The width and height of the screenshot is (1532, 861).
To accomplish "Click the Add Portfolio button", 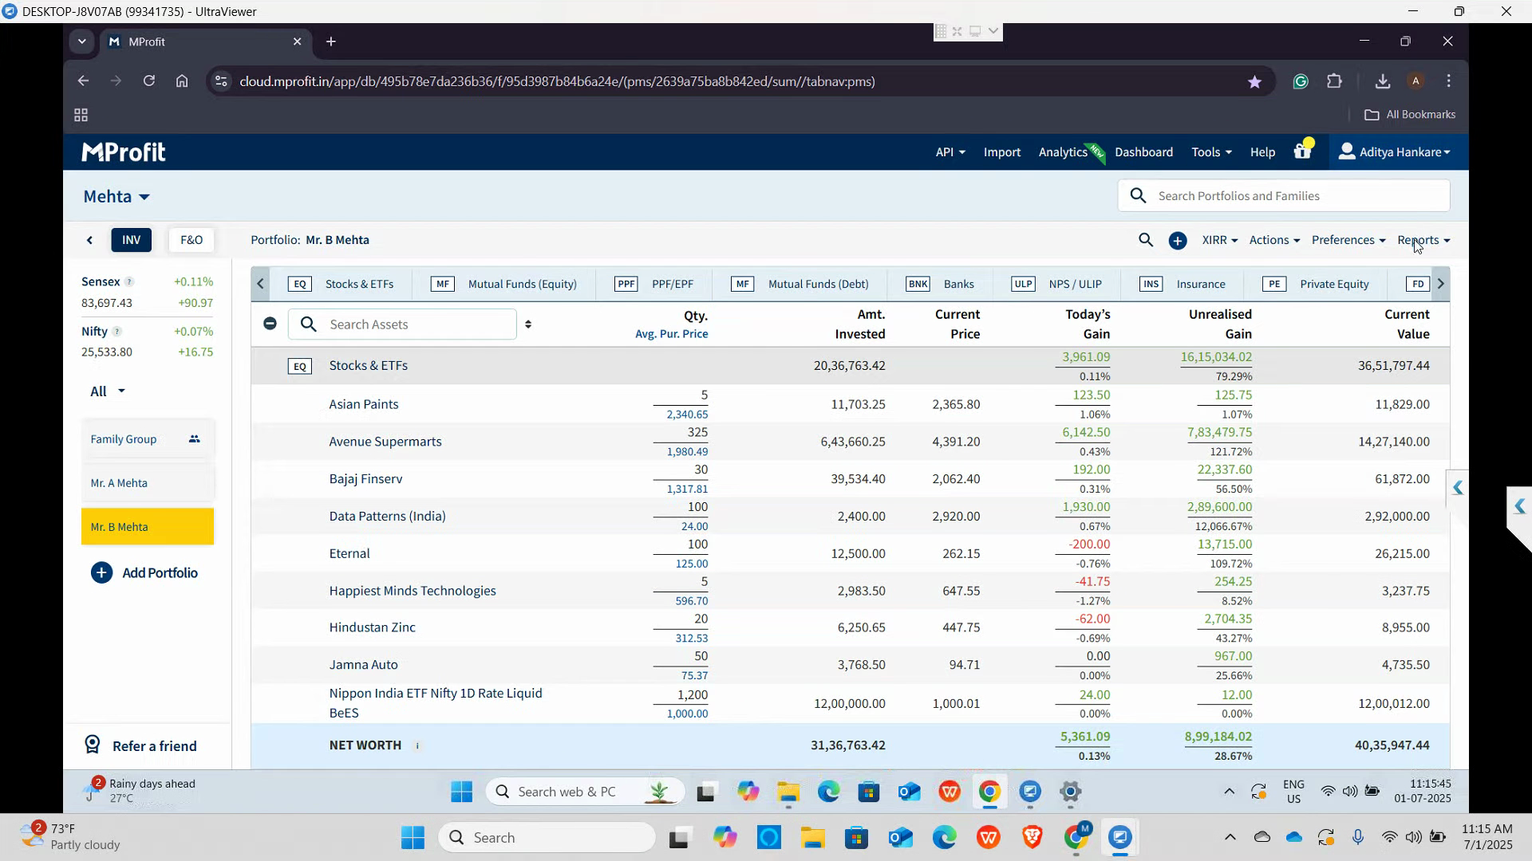I will point(144,573).
